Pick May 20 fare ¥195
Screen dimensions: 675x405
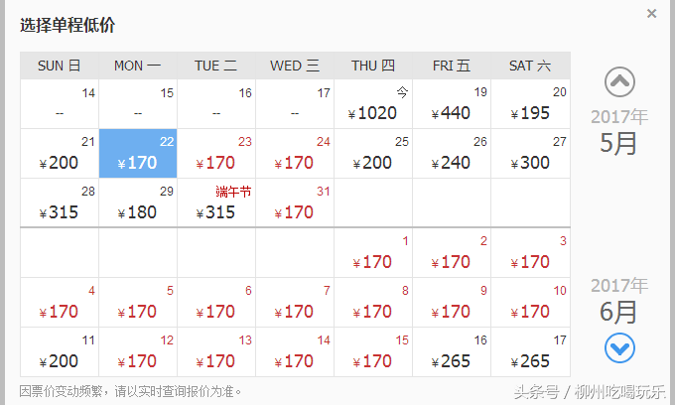tap(530, 103)
